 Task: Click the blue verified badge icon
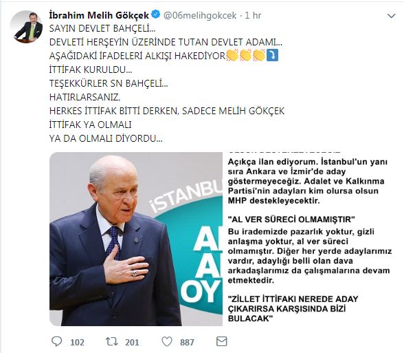[x=155, y=14]
